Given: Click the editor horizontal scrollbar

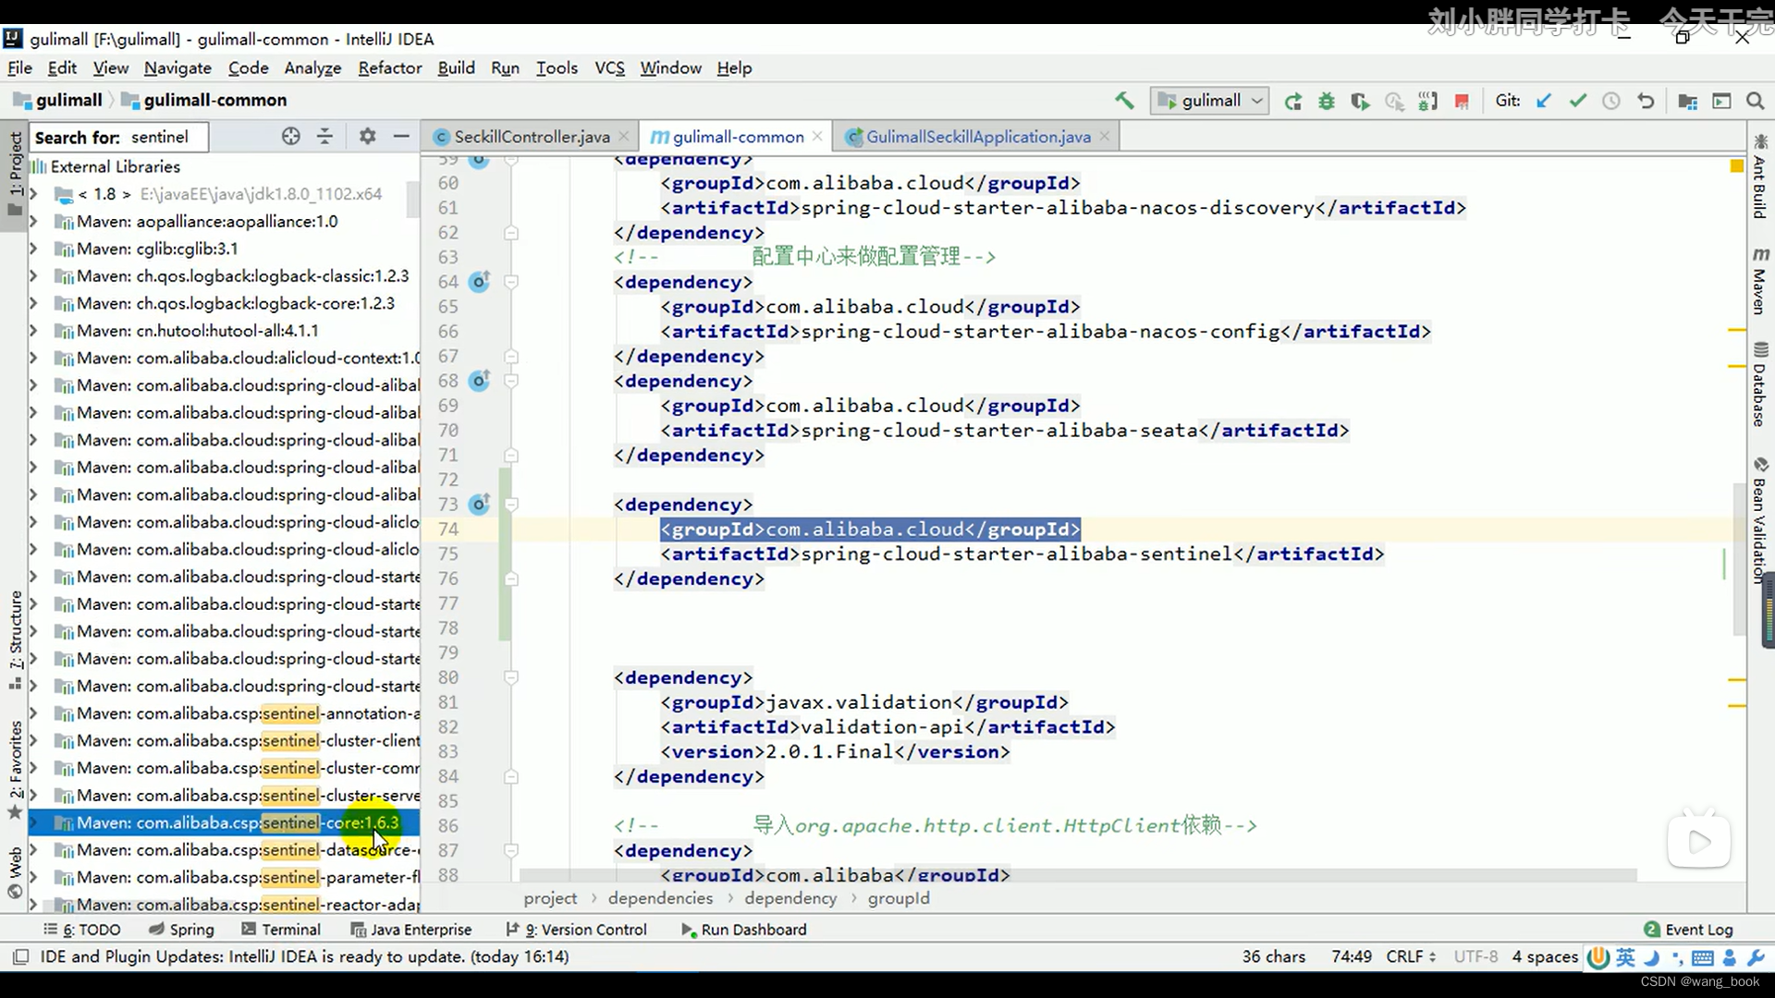Looking at the screenshot, I should [1078, 874].
